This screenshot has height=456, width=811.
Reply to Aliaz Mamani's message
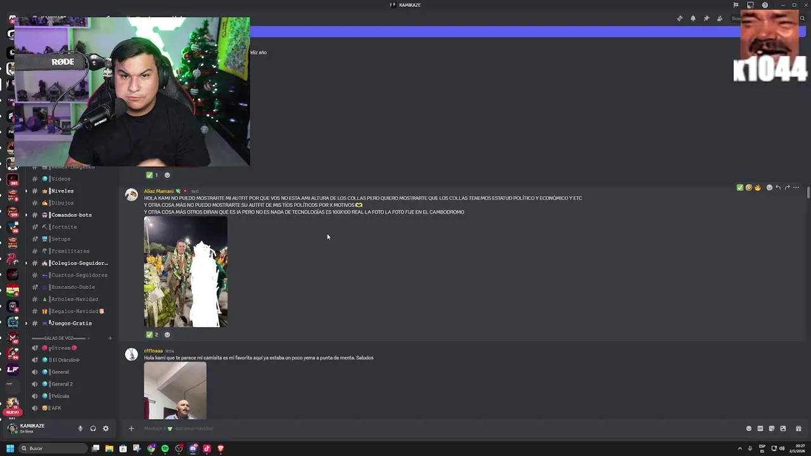778,187
